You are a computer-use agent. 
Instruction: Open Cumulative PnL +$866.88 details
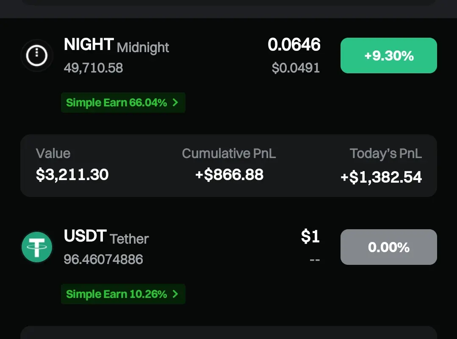229,175
